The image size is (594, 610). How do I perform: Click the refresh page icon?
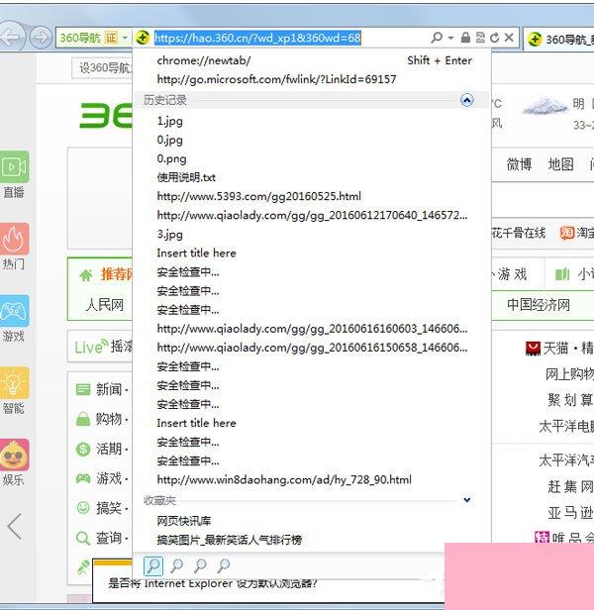(x=494, y=38)
